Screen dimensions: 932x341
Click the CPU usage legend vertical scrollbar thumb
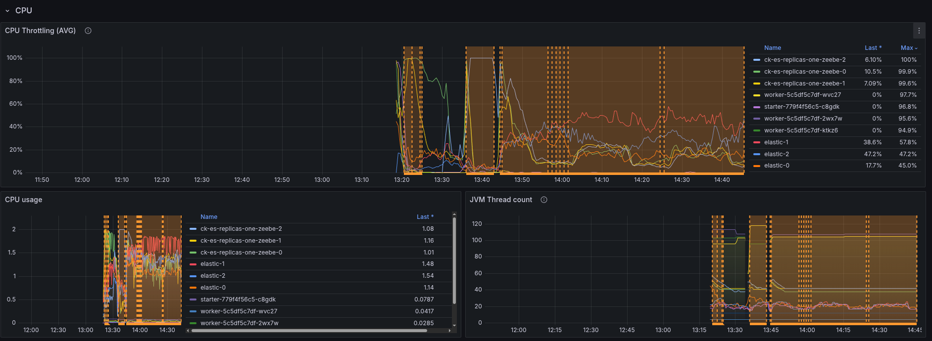454,260
